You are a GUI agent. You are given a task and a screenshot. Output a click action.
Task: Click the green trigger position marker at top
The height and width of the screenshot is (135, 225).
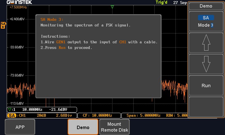(x=112, y=7)
